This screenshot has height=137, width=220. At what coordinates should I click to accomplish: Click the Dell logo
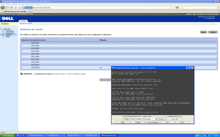point(8,18)
